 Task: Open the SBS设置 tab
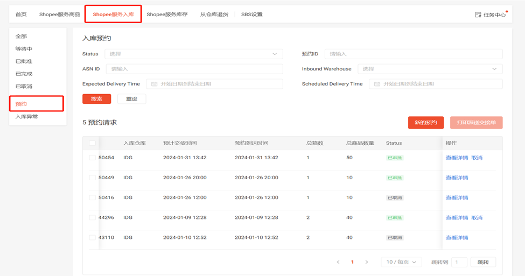point(251,15)
